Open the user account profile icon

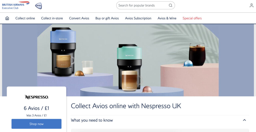point(251,5)
